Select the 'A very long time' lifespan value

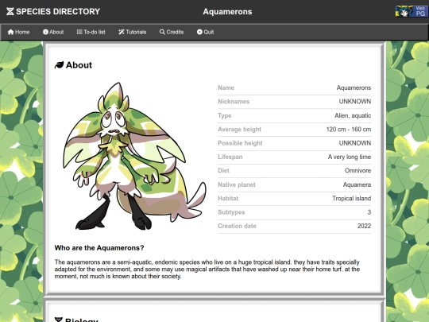tap(350, 157)
